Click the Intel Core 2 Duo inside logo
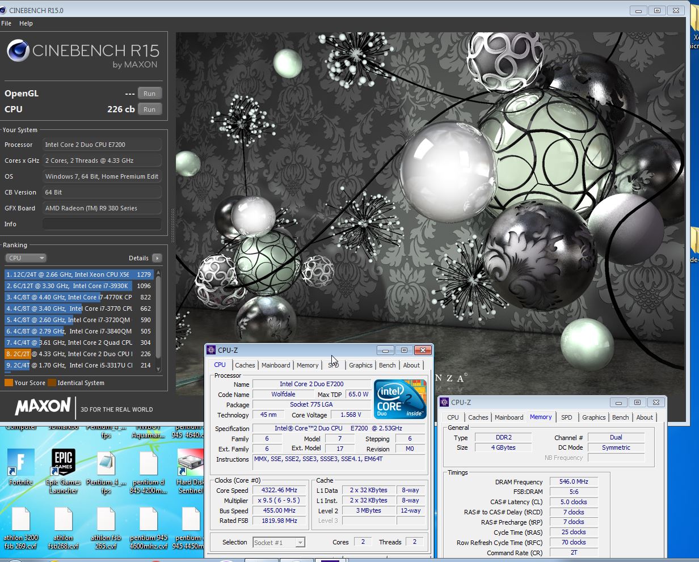699x562 pixels. tap(400, 399)
